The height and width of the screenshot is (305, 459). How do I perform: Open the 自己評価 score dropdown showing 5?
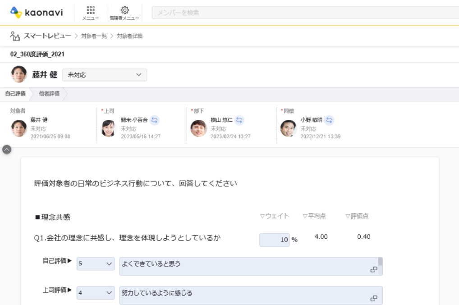(95, 264)
